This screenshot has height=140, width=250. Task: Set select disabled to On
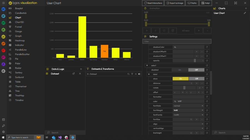[180, 70]
